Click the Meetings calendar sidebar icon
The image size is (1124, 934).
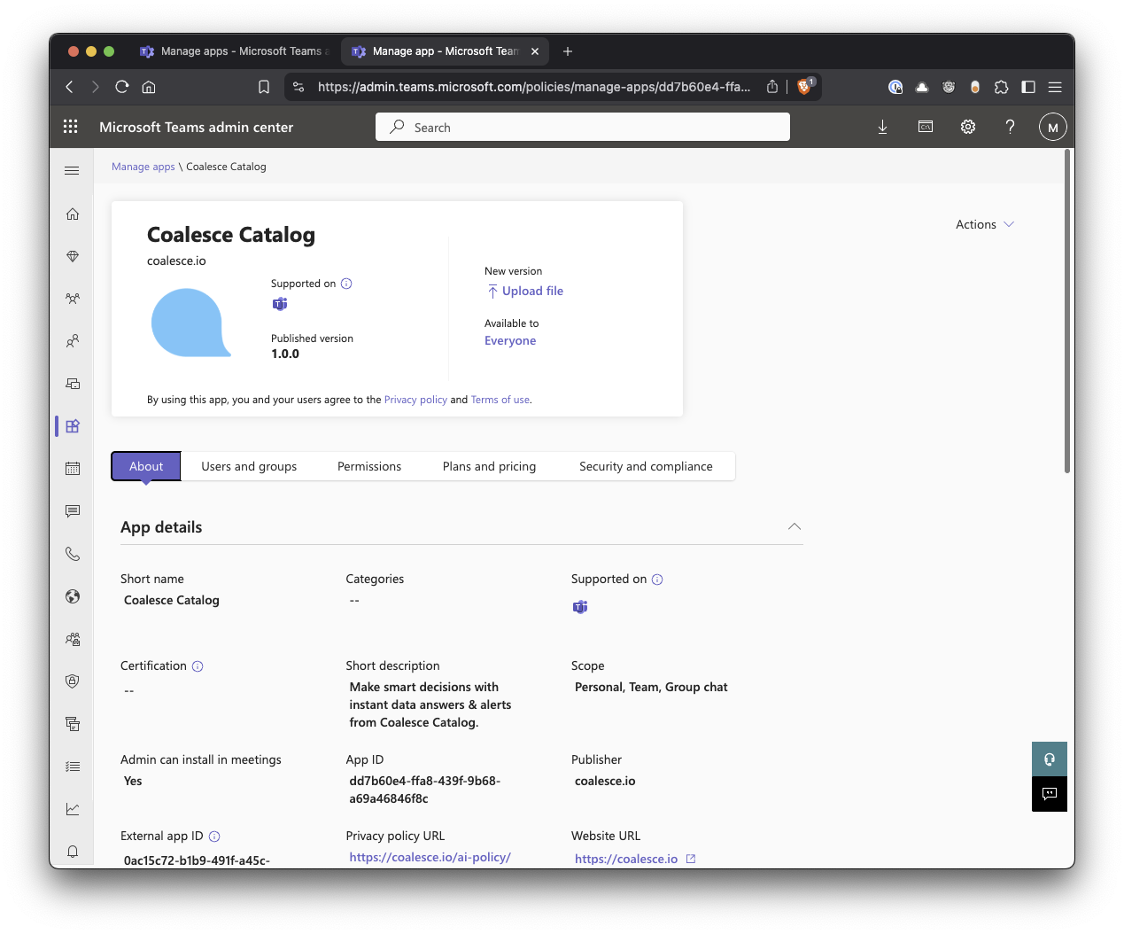point(73,469)
